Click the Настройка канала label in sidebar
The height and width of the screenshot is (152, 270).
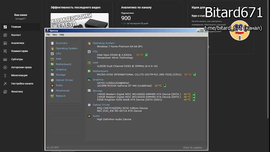22,84
